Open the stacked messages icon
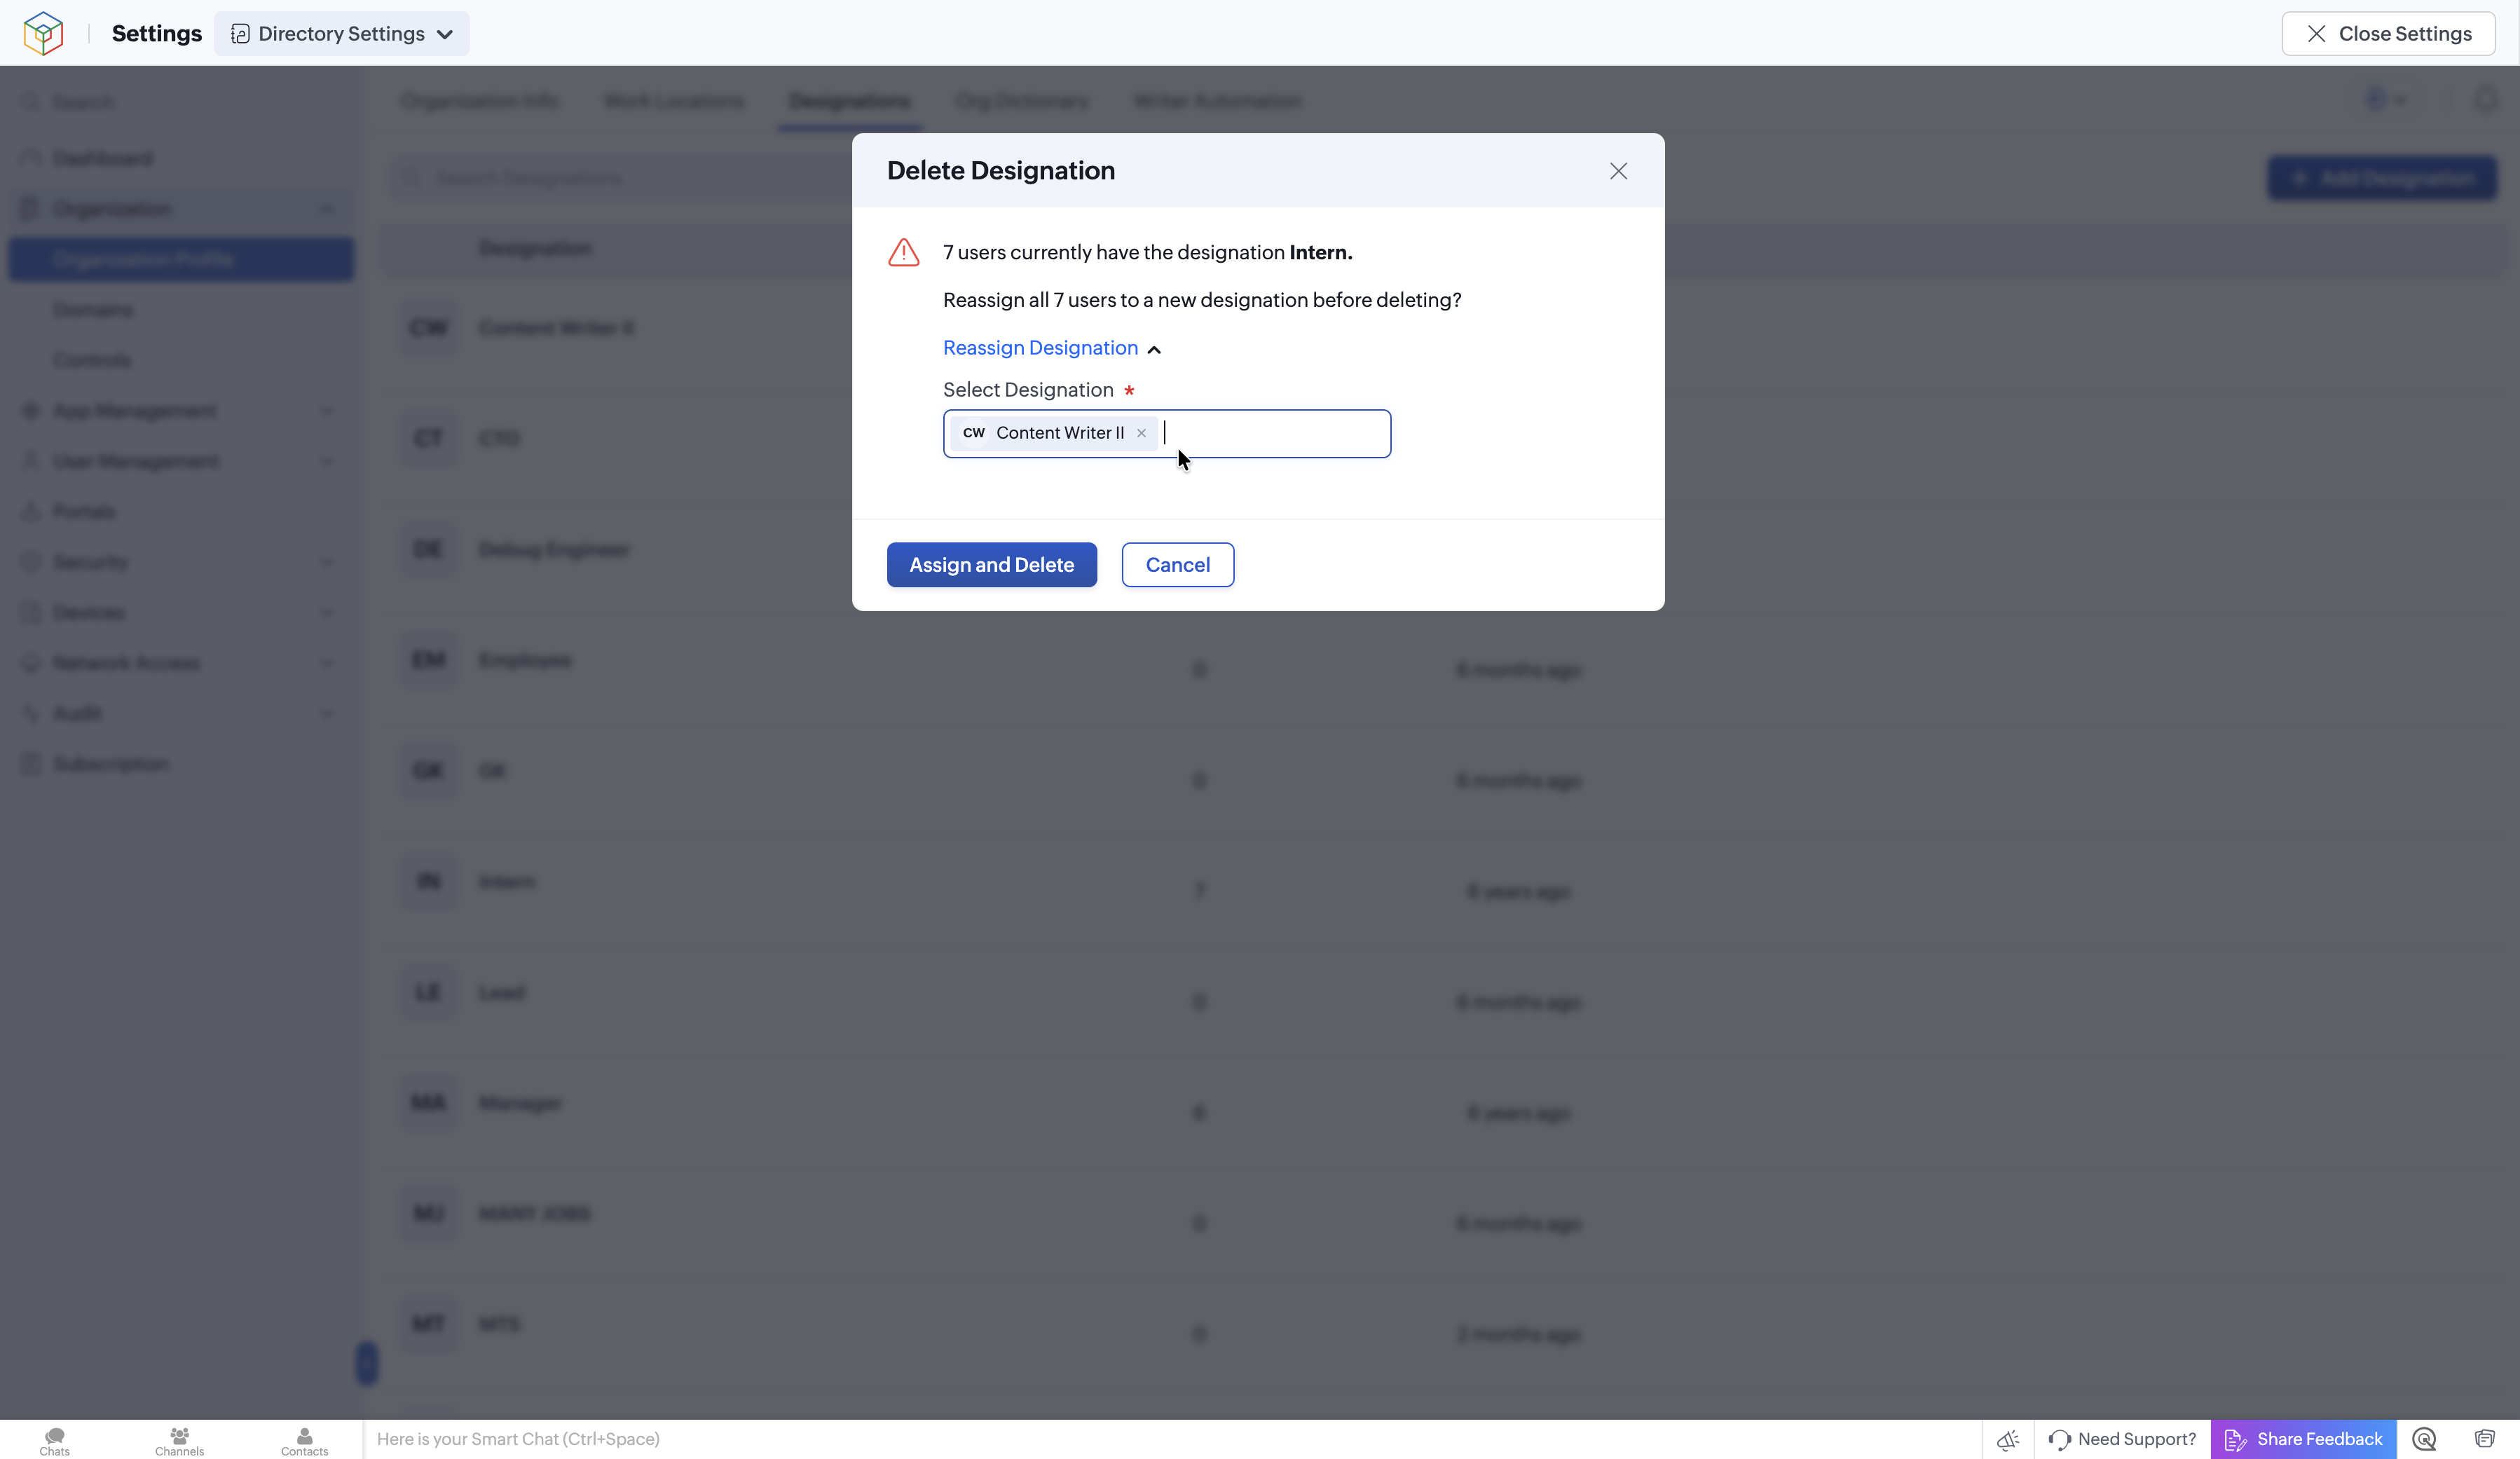The height and width of the screenshot is (1459, 2520). [2485, 1439]
